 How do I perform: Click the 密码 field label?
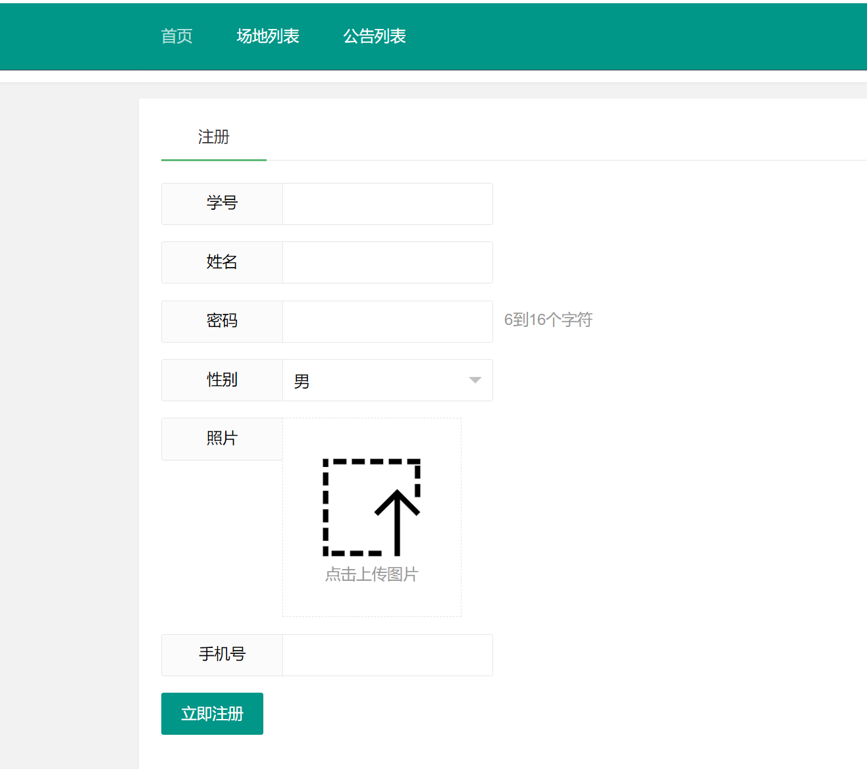tap(222, 321)
